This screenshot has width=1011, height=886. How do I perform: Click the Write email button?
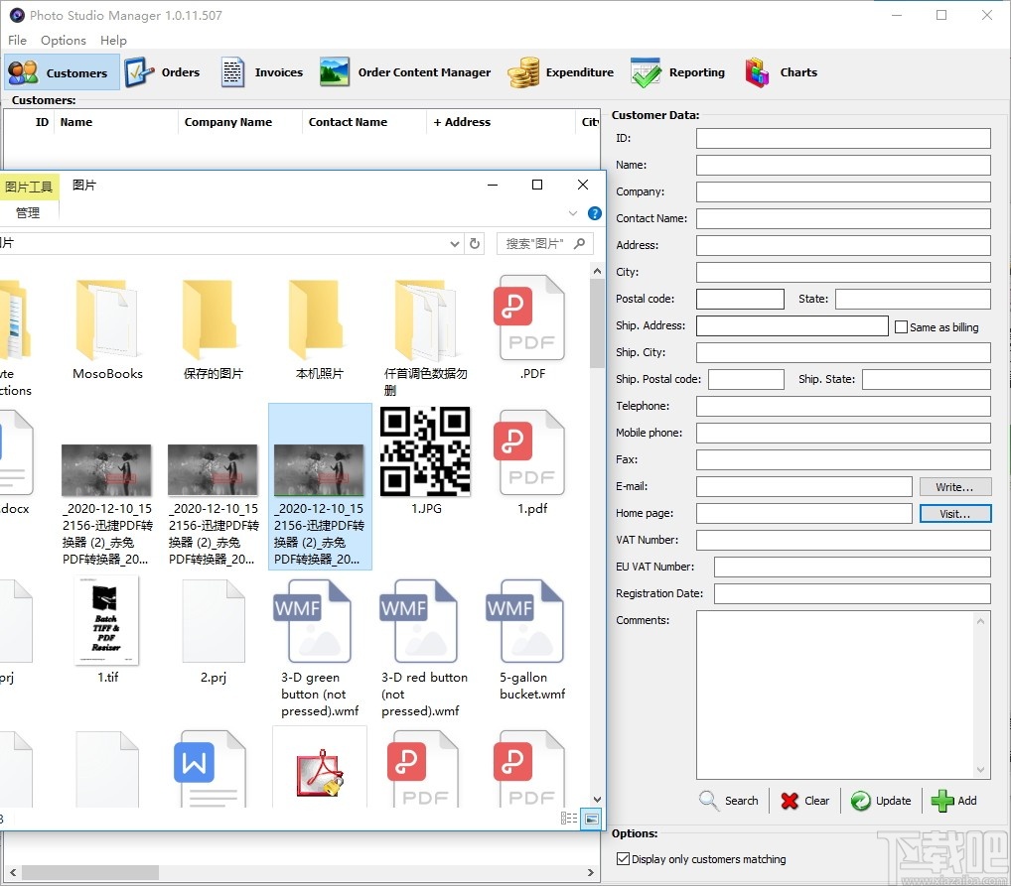(954, 486)
